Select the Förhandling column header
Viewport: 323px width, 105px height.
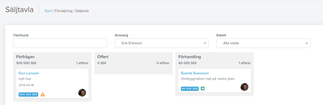(190, 57)
